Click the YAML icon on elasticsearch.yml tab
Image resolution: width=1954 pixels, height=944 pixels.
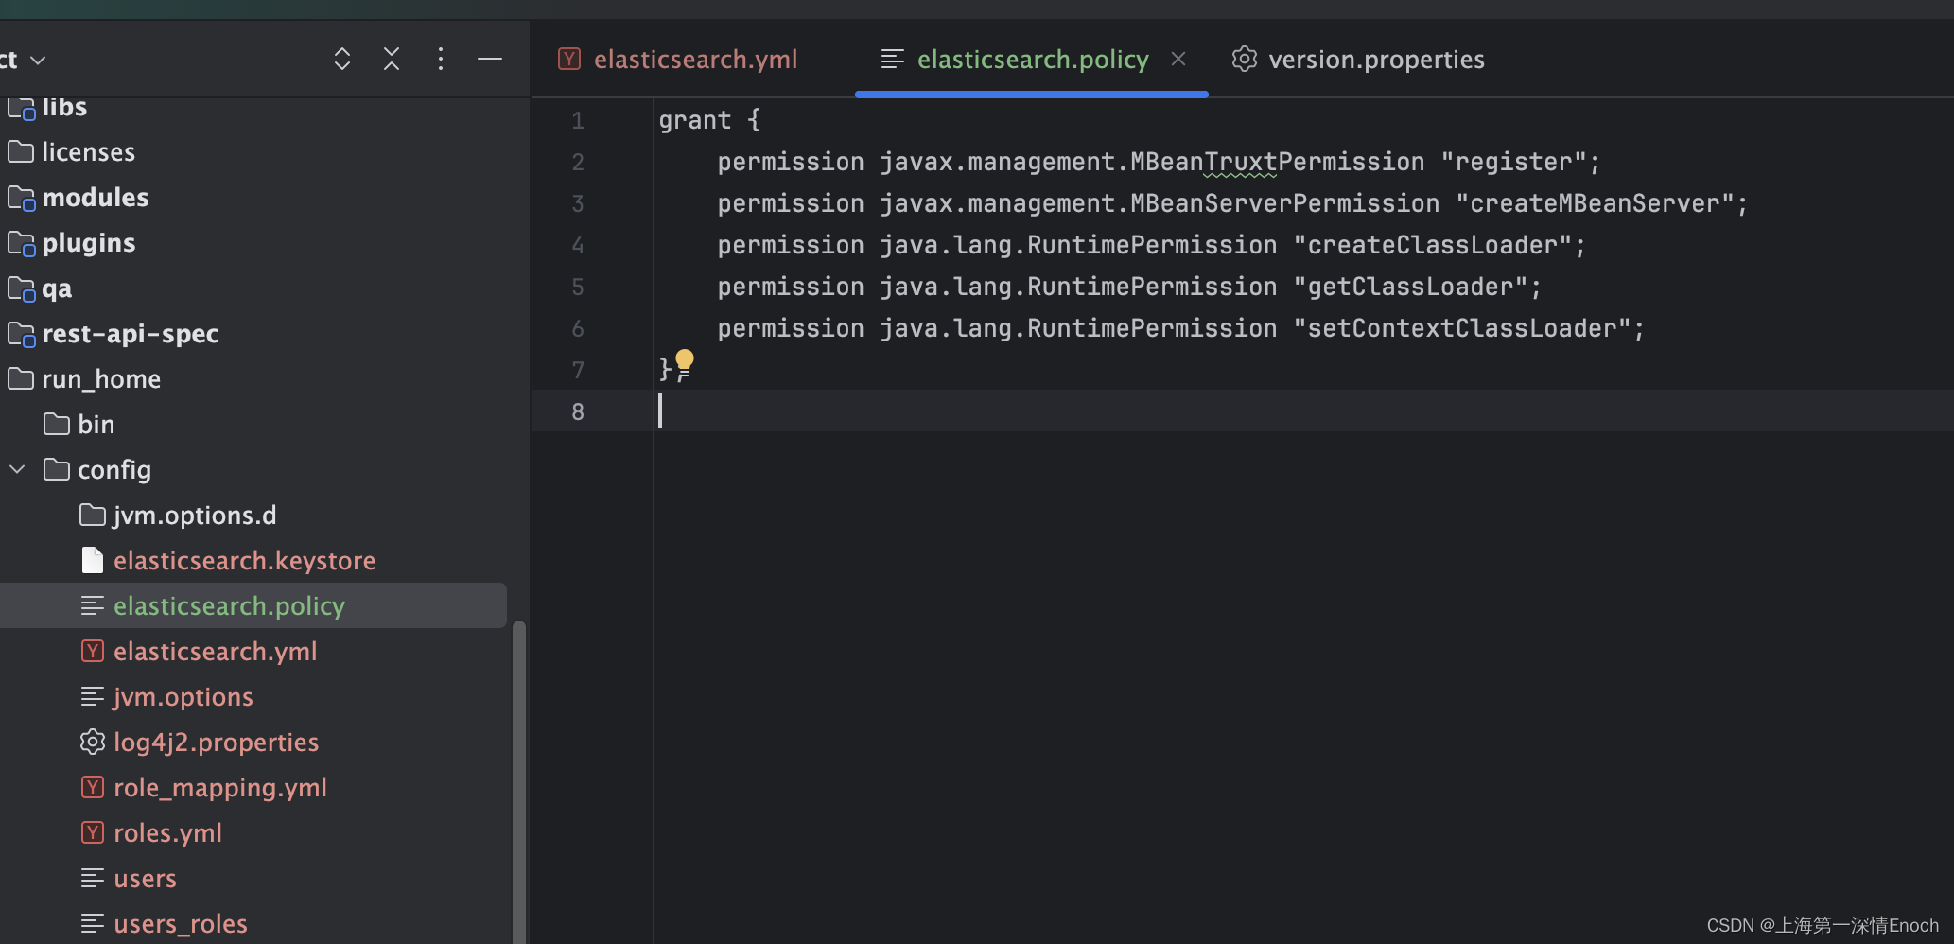click(569, 59)
